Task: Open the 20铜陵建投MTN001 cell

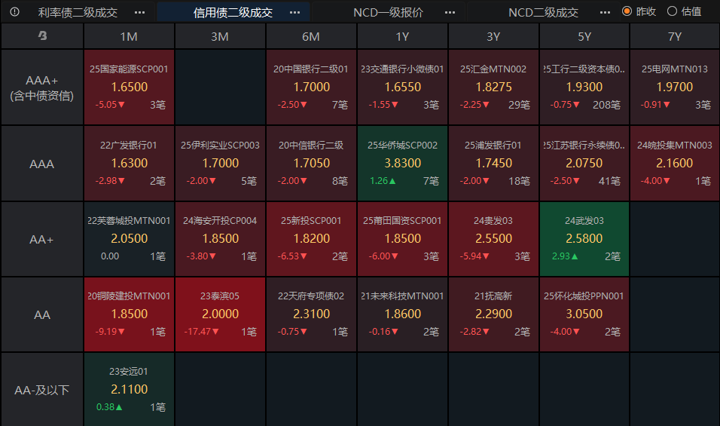Action: coord(129,314)
